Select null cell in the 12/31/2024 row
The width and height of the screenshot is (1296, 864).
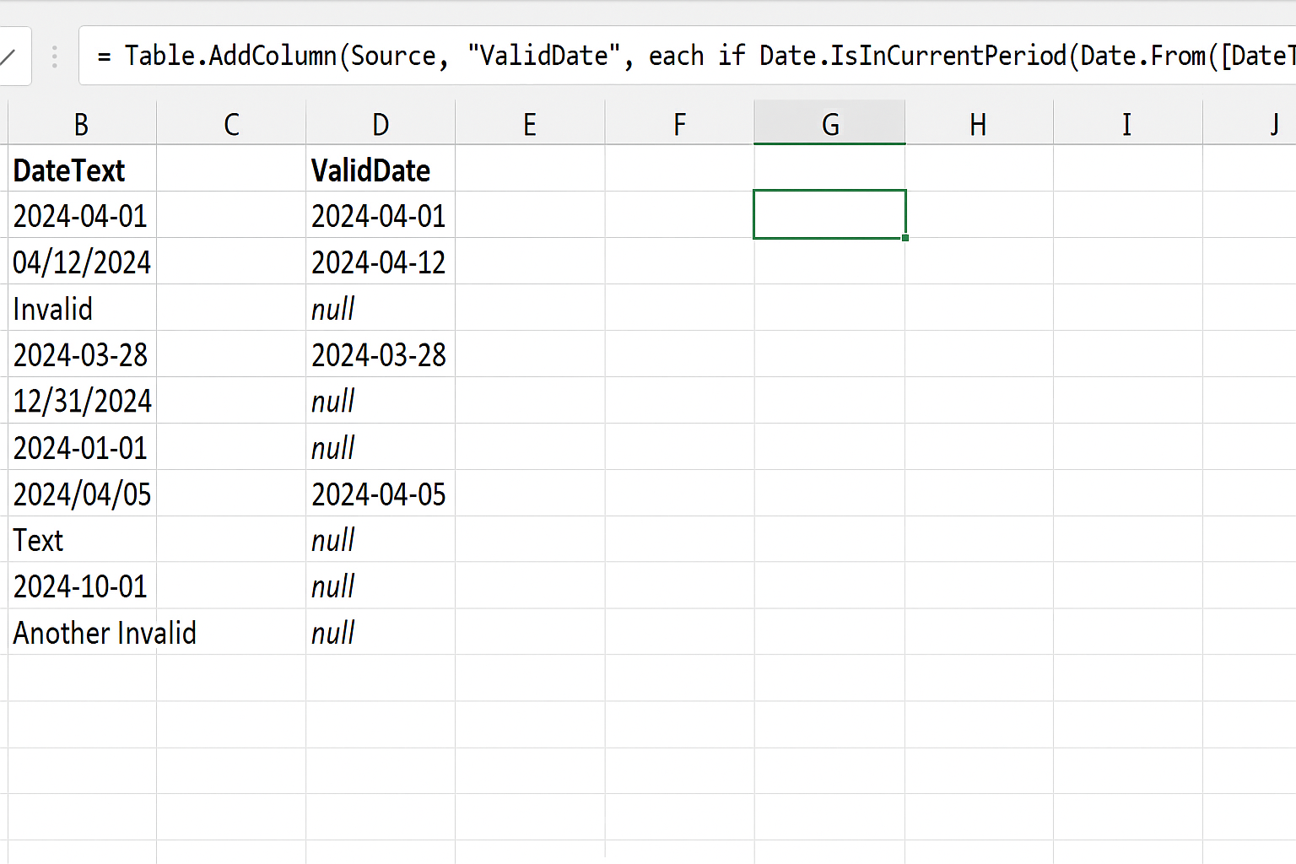[x=381, y=401]
